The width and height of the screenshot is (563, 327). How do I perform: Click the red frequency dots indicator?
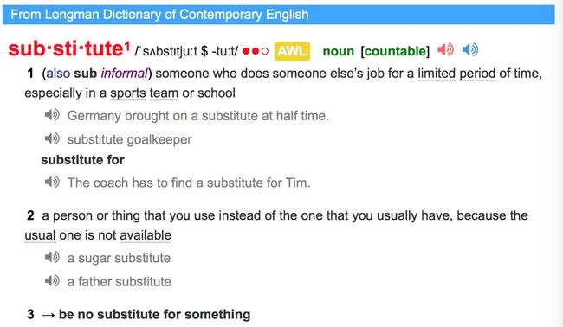pos(256,51)
